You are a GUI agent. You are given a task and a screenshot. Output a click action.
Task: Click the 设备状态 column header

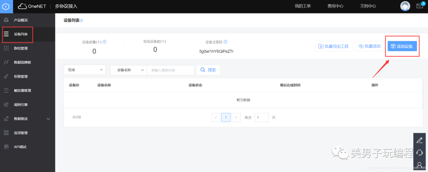pos(195,85)
